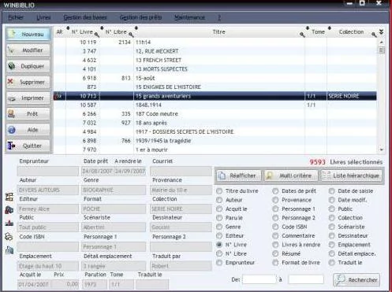Select row 15 ENIGMES DE L'HISTOIRE
Image resolution: width=392 pixels, height=292 pixels.
tap(215, 87)
